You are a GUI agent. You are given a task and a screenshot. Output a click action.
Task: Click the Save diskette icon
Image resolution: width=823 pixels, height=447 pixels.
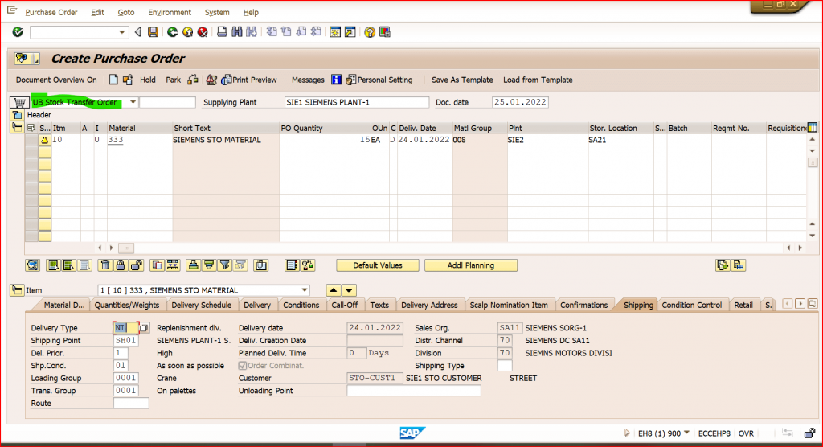[154, 32]
